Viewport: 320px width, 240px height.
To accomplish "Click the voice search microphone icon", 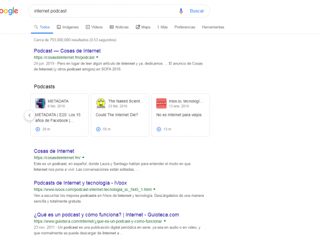I will click(x=181, y=11).
